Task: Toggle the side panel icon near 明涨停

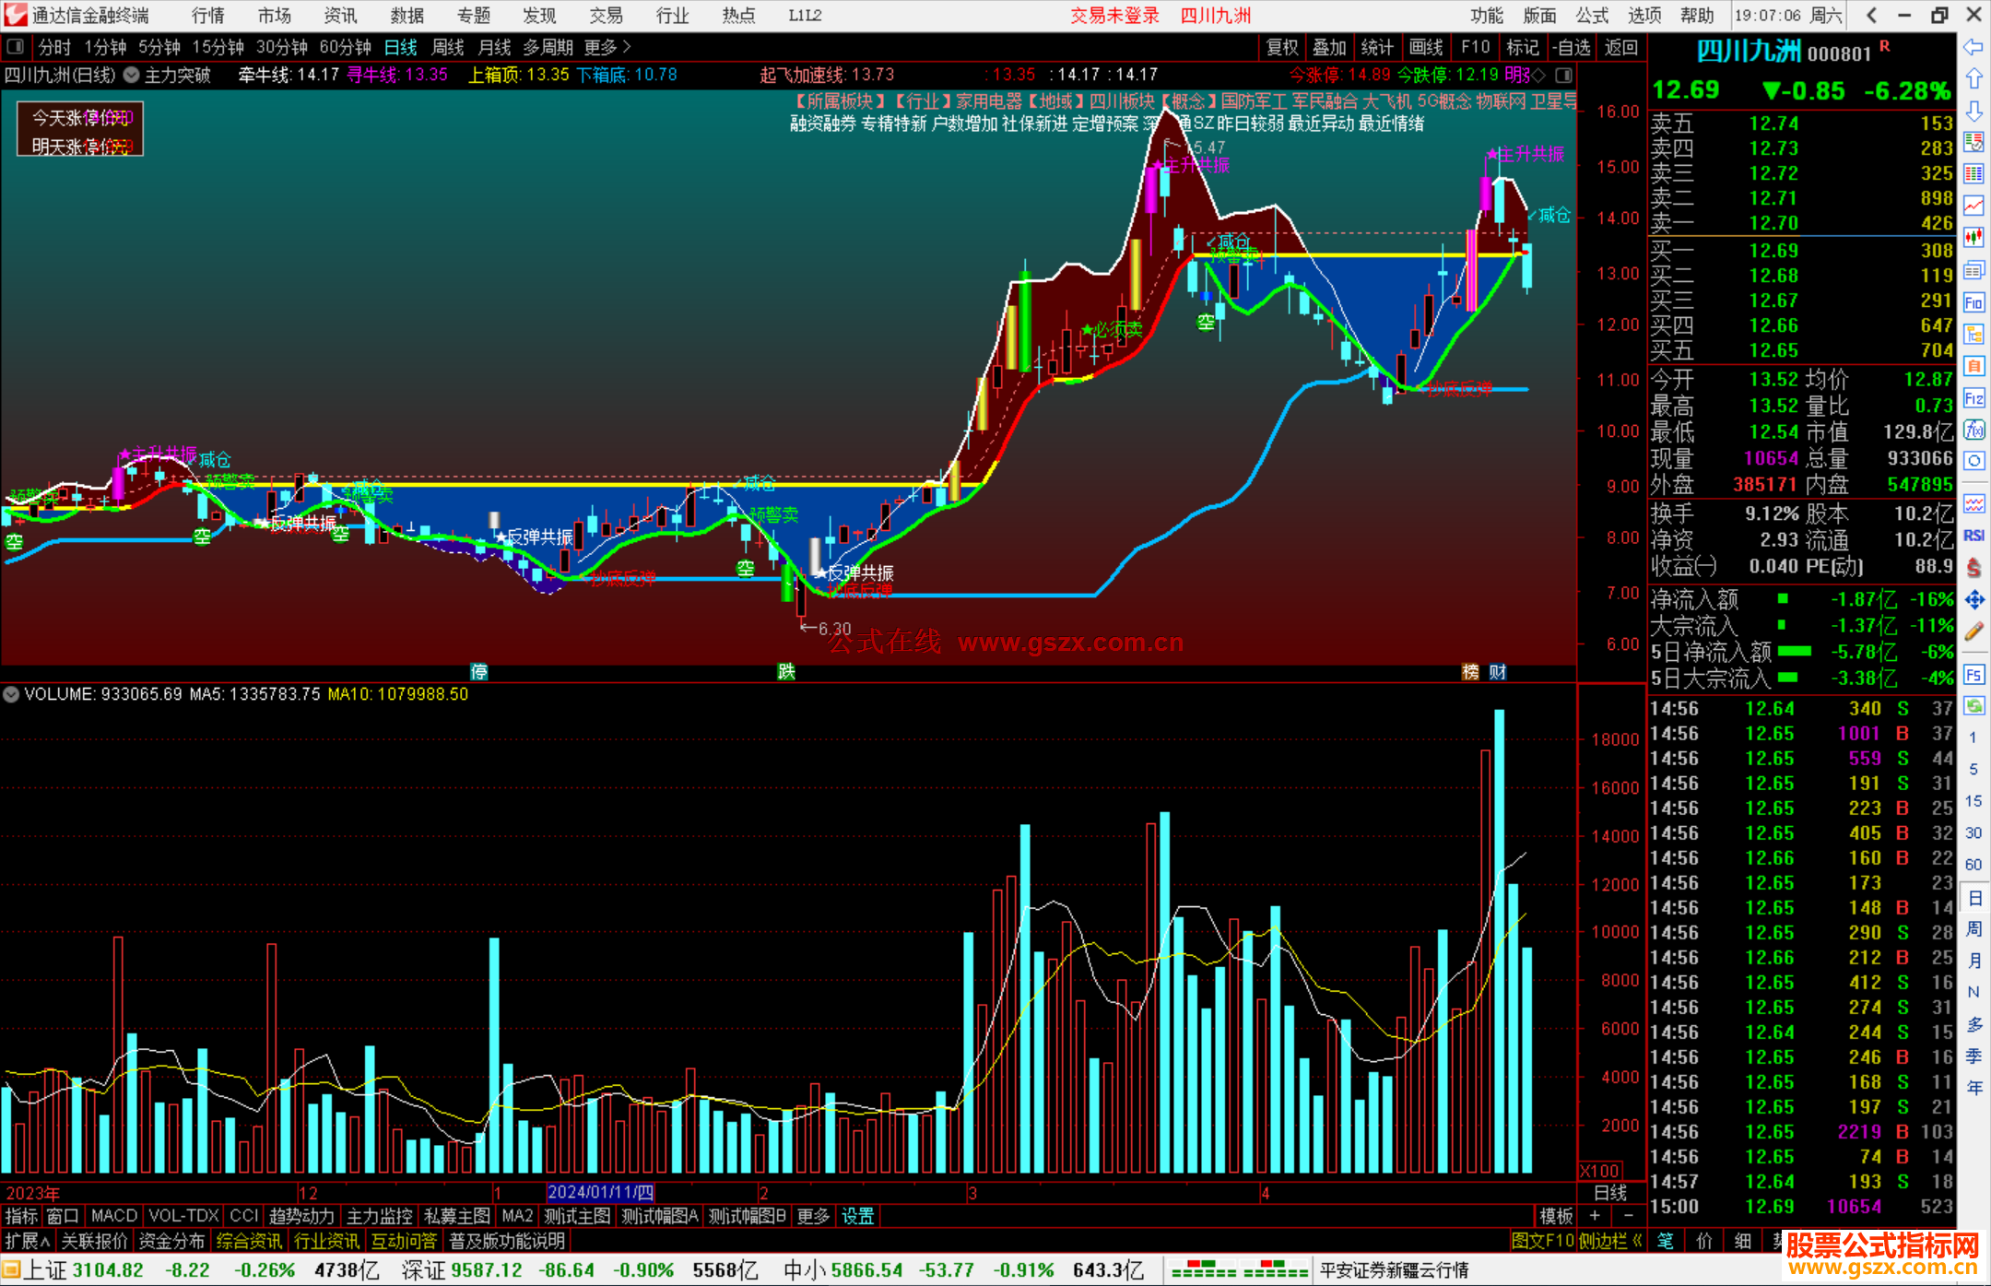Action: click(1564, 75)
